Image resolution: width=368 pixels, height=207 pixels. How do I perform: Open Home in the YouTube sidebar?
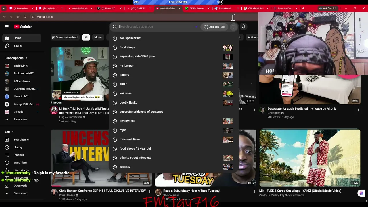point(22,38)
